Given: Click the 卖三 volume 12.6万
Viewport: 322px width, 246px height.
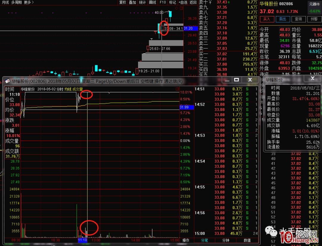Looking at the screenshot, I should [251, 38].
